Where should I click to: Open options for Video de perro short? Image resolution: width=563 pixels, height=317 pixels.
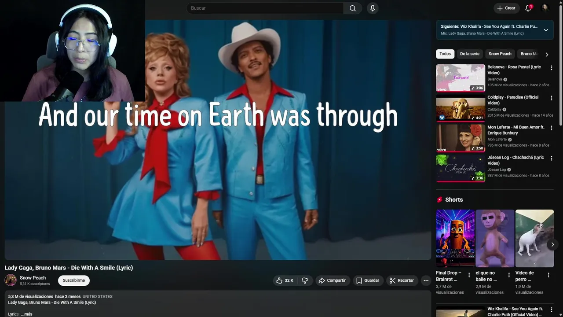point(548,275)
